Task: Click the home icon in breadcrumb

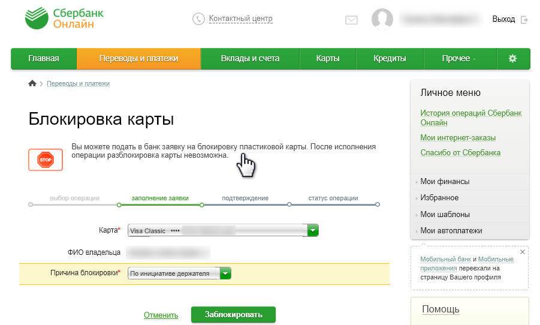Action: [32, 83]
